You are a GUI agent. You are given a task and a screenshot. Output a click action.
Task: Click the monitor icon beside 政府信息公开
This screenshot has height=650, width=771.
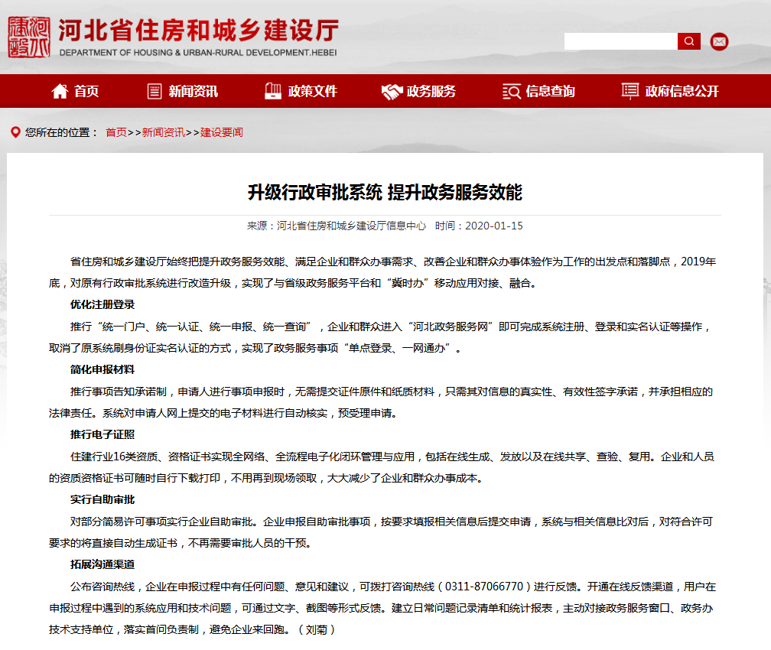click(629, 91)
